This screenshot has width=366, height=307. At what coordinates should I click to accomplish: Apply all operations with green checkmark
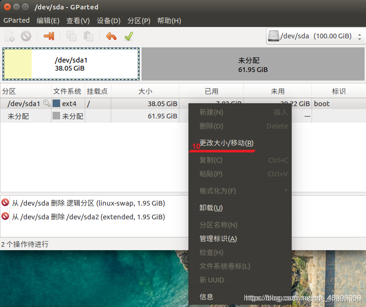(129, 36)
